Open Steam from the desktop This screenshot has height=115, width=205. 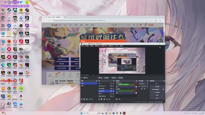click(9, 11)
